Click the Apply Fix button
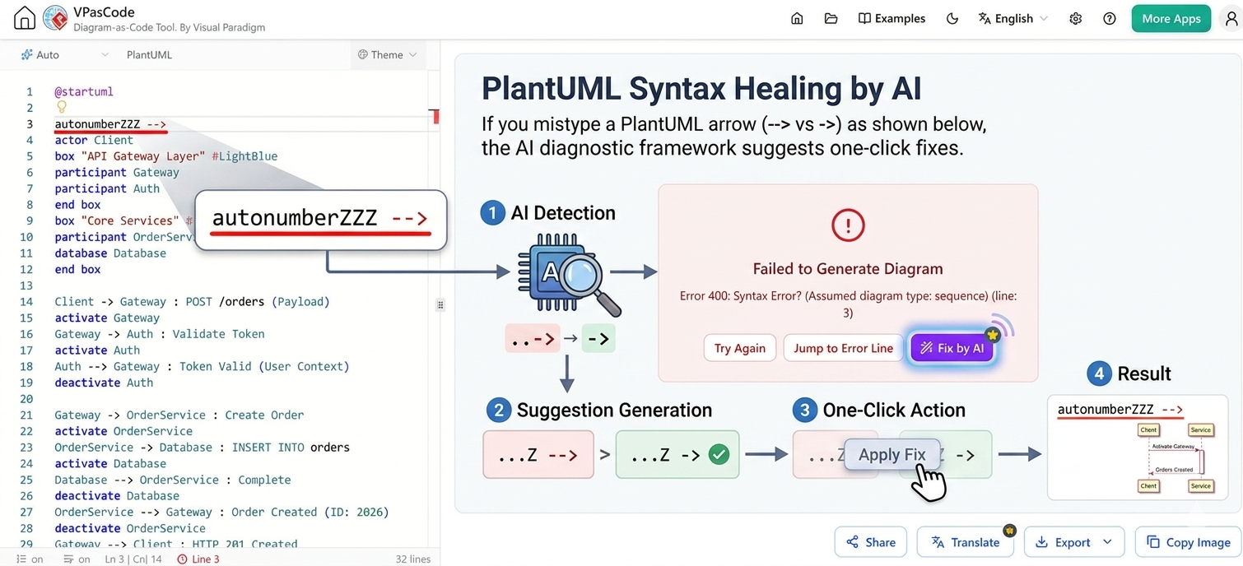 point(892,454)
